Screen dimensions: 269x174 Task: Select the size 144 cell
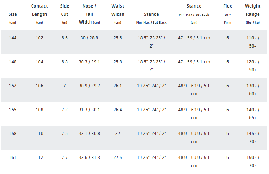13,38
